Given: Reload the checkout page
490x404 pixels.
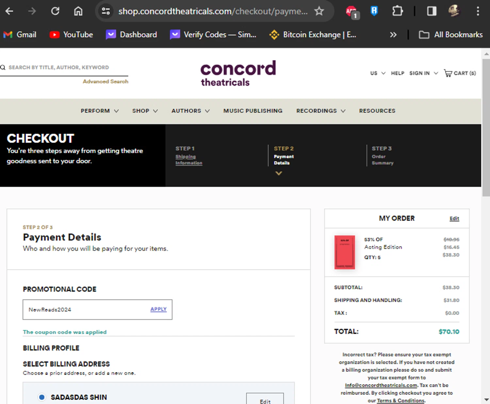Looking at the screenshot, I should coord(55,11).
